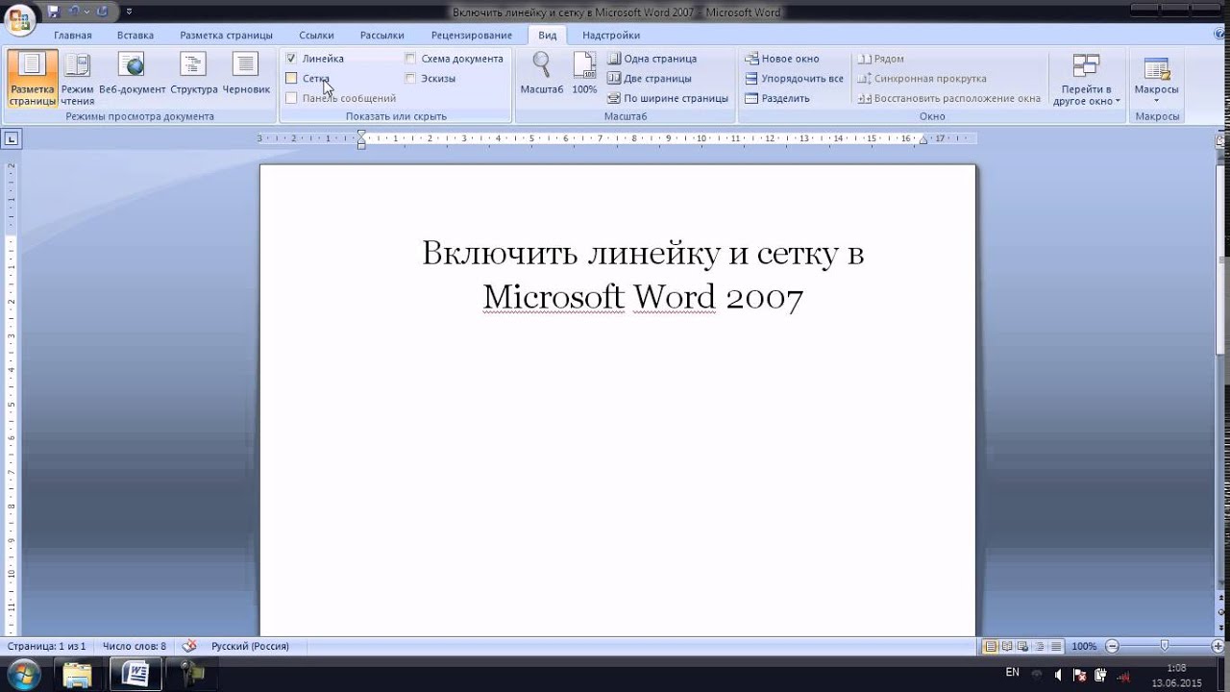Click Разделить window button
The height and width of the screenshot is (692, 1230).
coord(777,98)
